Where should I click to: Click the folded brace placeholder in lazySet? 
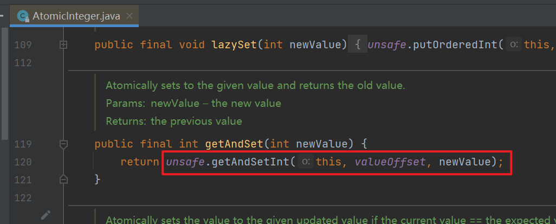(358, 44)
